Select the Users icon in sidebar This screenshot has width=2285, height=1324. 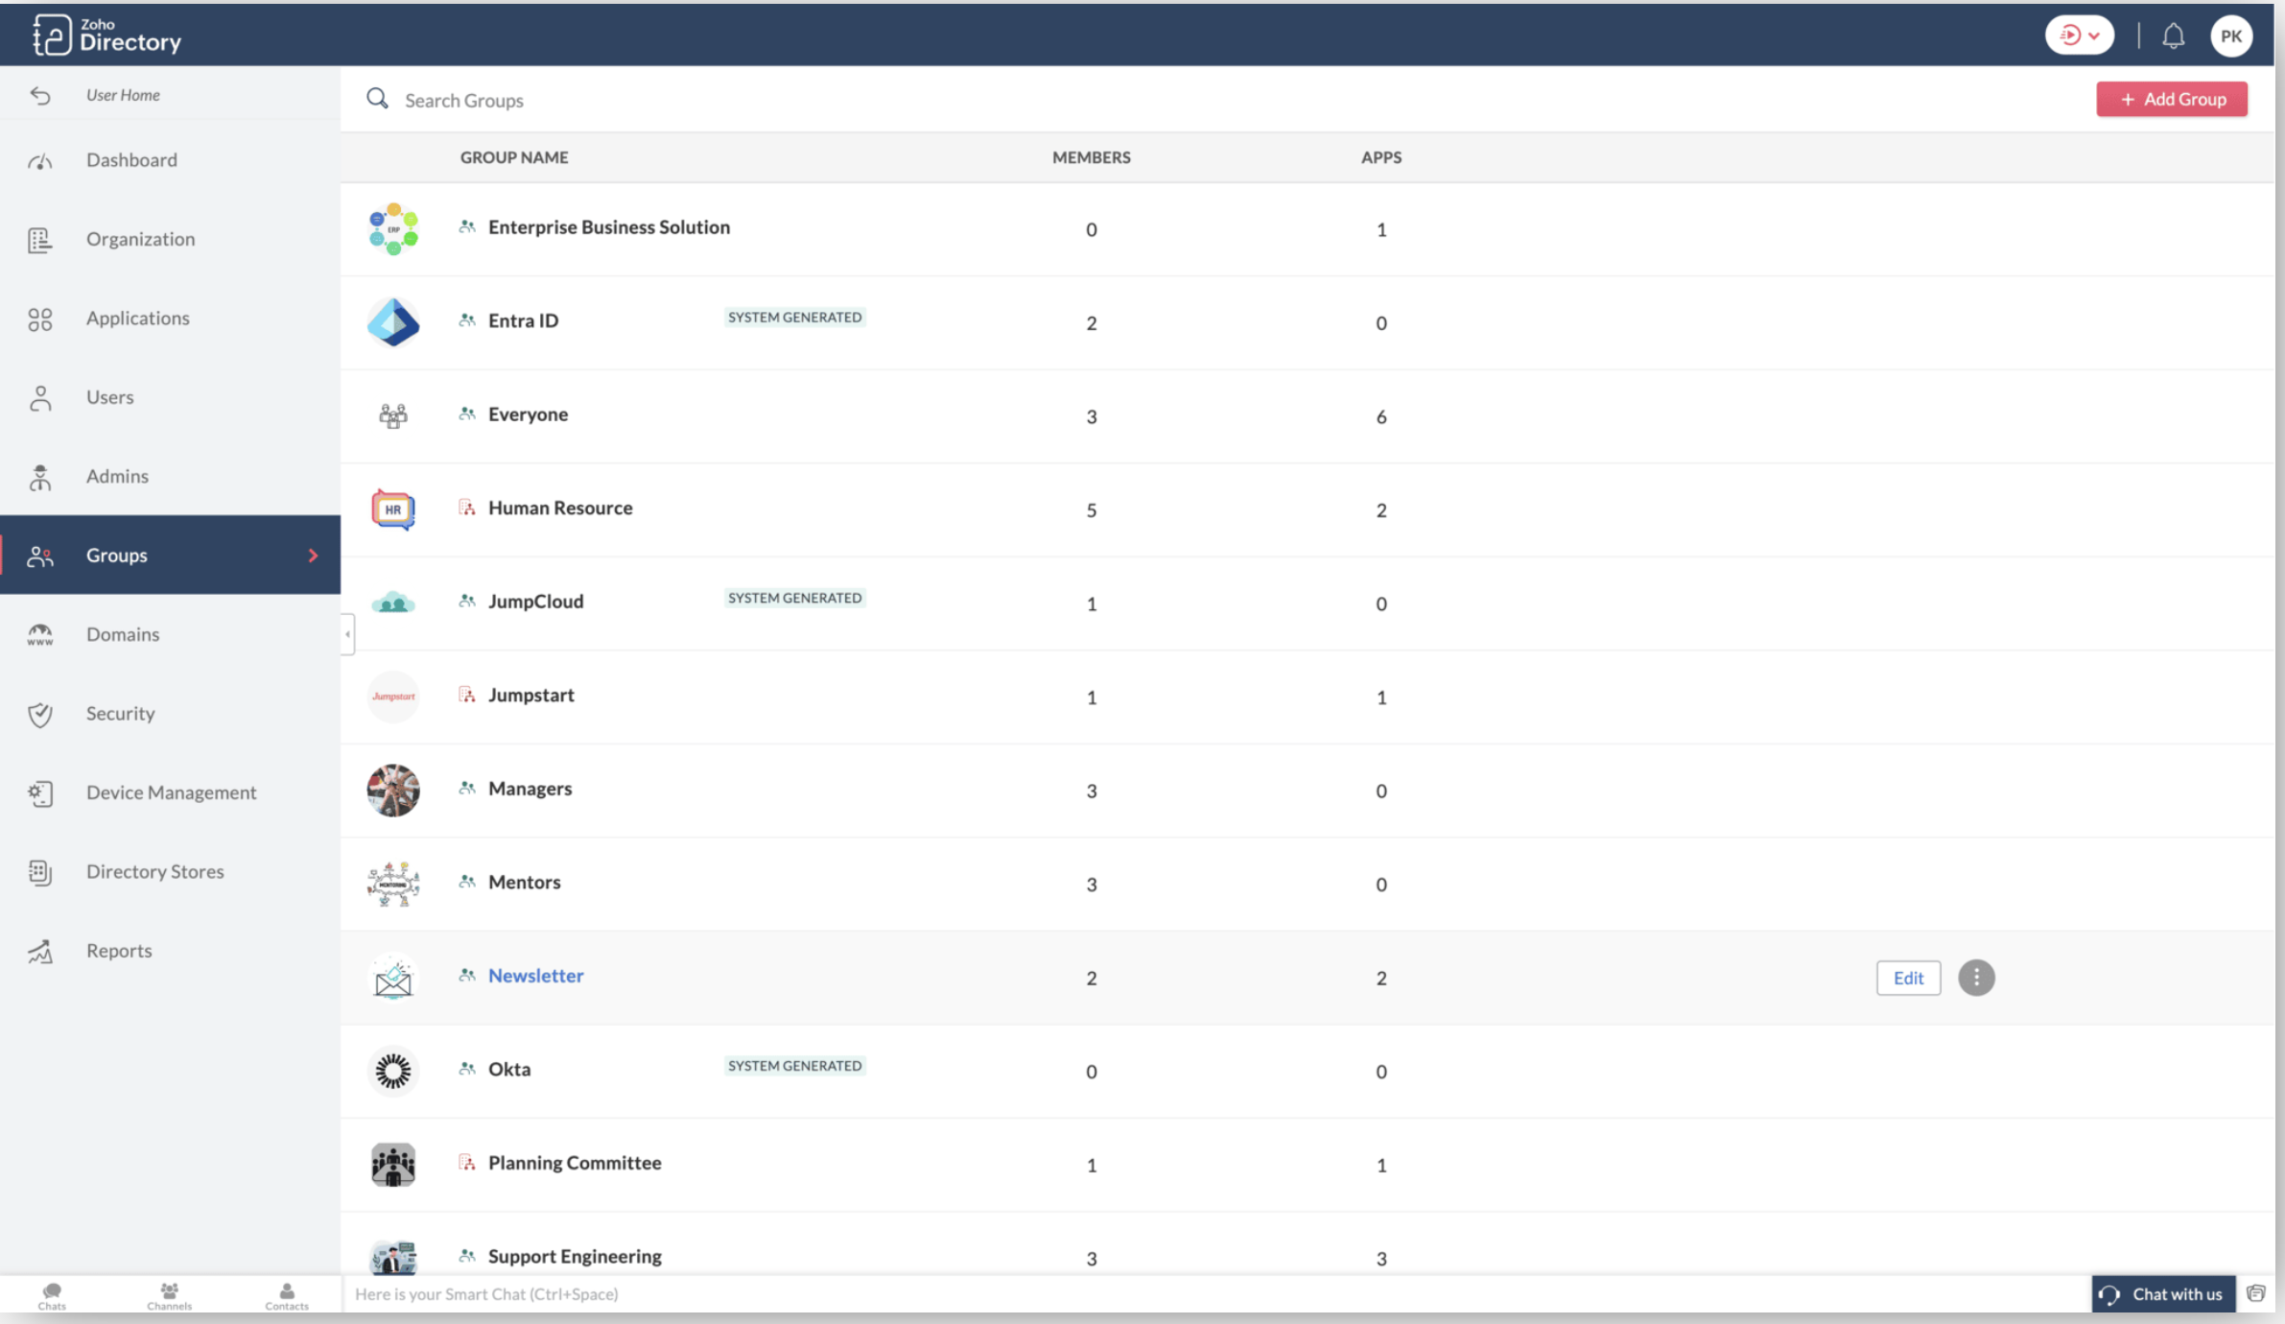pyautogui.click(x=40, y=397)
